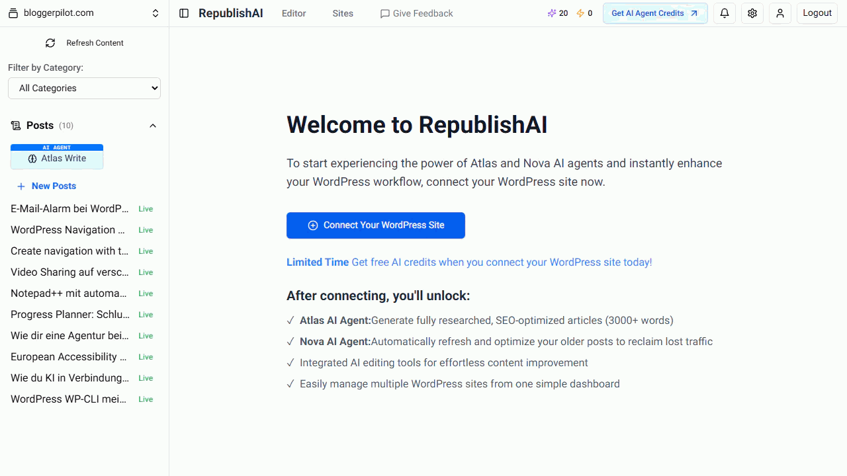Click the Atlas AI Agent feature line

click(480, 321)
